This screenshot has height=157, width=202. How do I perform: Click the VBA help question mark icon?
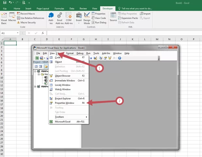(x=120, y=58)
